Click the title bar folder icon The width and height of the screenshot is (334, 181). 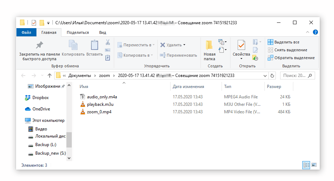tap(22, 22)
